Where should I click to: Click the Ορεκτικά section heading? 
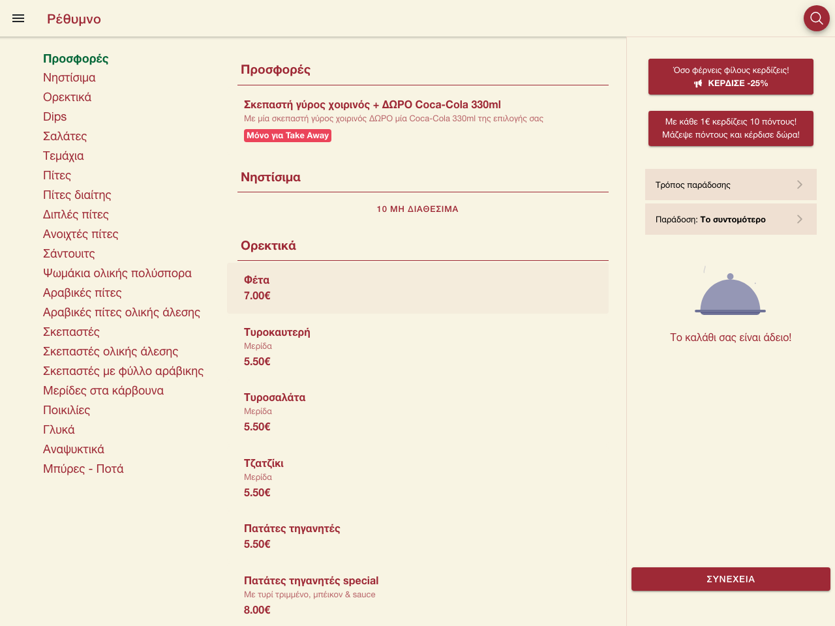[x=268, y=246]
